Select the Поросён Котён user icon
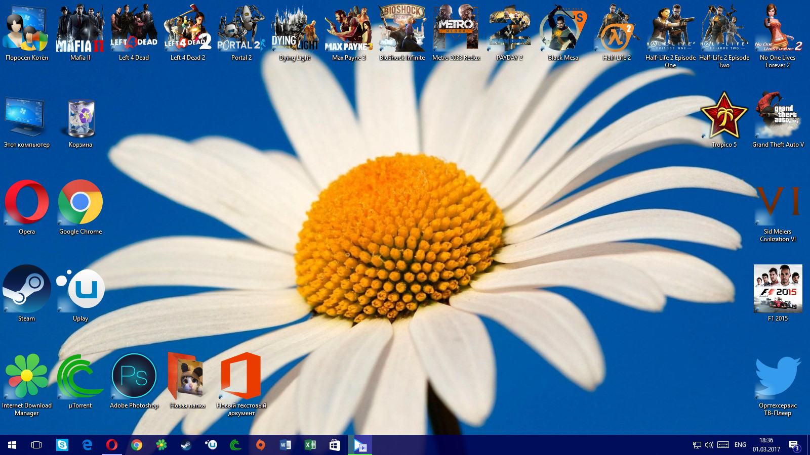The image size is (810, 455). 26,32
